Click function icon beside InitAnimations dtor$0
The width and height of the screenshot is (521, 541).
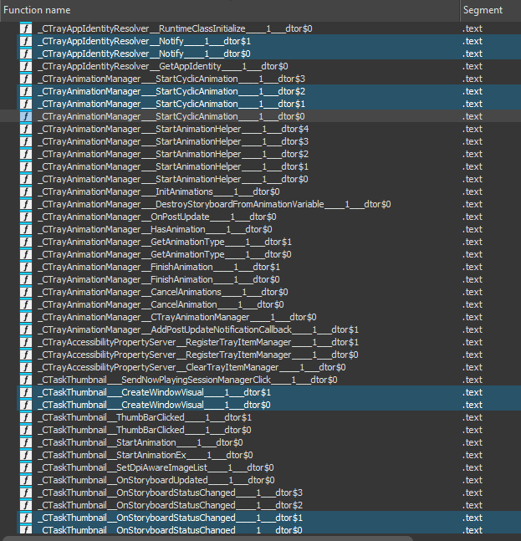click(x=26, y=191)
